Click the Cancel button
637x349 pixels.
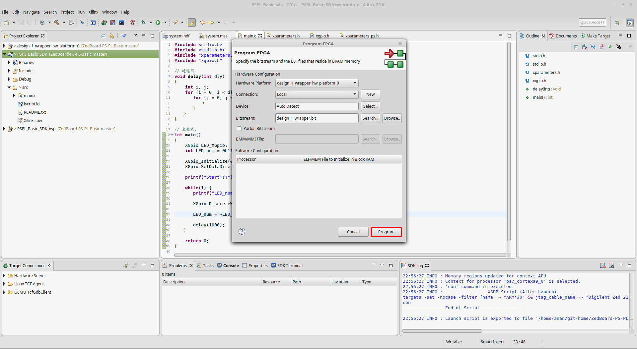(x=353, y=232)
